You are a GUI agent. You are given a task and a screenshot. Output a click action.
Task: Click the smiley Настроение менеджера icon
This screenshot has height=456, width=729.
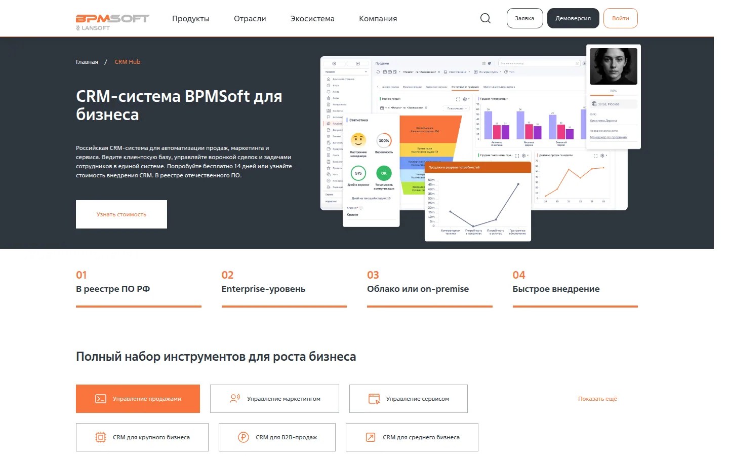coord(358,140)
